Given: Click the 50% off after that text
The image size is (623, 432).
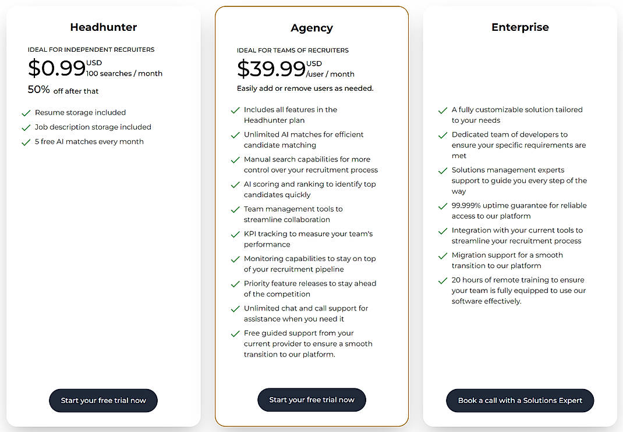Looking at the screenshot, I should [x=63, y=91].
